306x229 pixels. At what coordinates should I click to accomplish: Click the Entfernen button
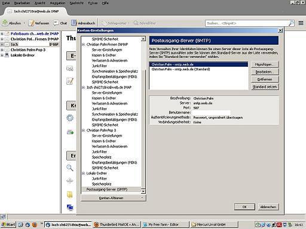coord(265,79)
